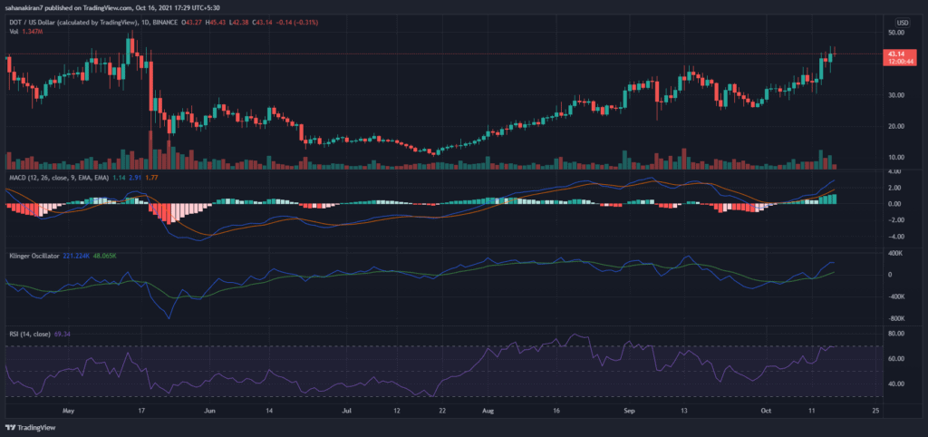Click 'Aug' on the time axis
This screenshot has height=437, width=928.
coord(488,410)
